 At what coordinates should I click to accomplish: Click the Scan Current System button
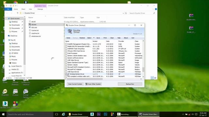(x=75, y=84)
